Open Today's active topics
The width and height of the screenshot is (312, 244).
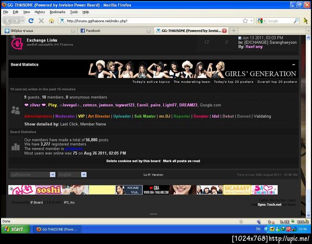tap(151, 82)
